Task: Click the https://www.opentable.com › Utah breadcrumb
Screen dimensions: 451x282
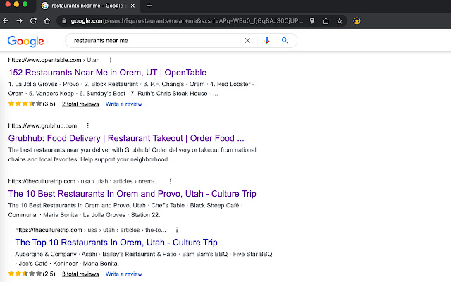Action: pos(54,60)
